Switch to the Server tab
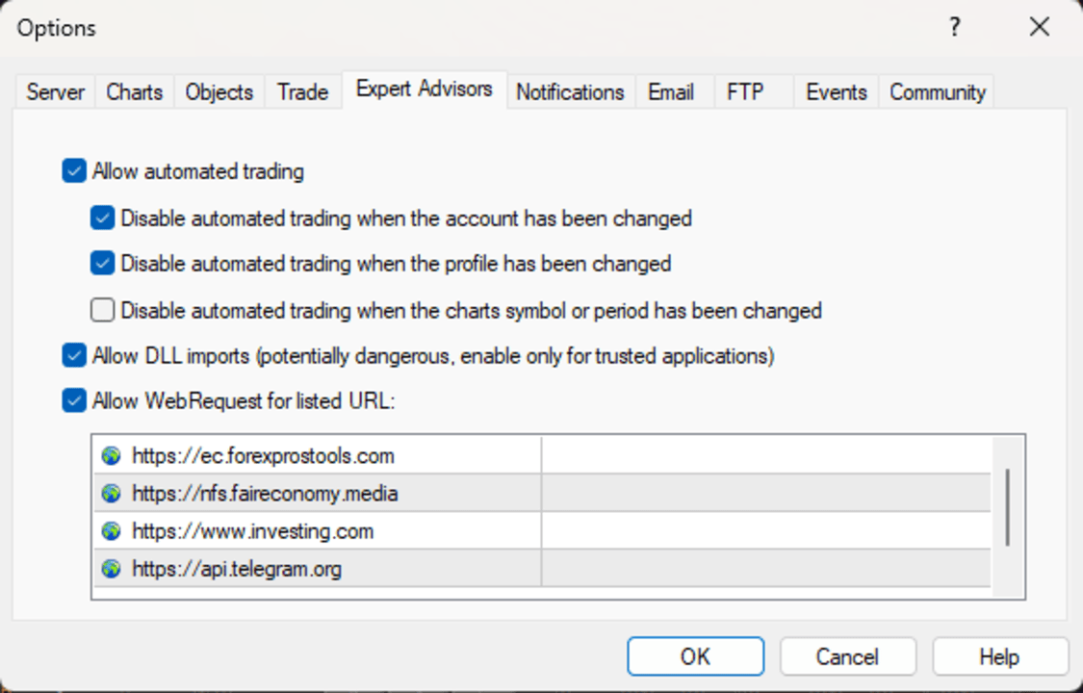The image size is (1083, 693). pyautogui.click(x=56, y=92)
